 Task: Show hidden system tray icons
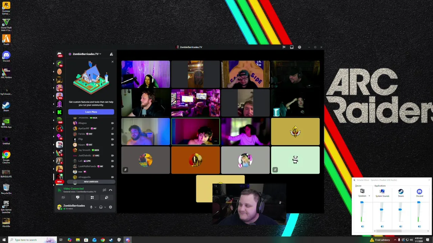395,240
